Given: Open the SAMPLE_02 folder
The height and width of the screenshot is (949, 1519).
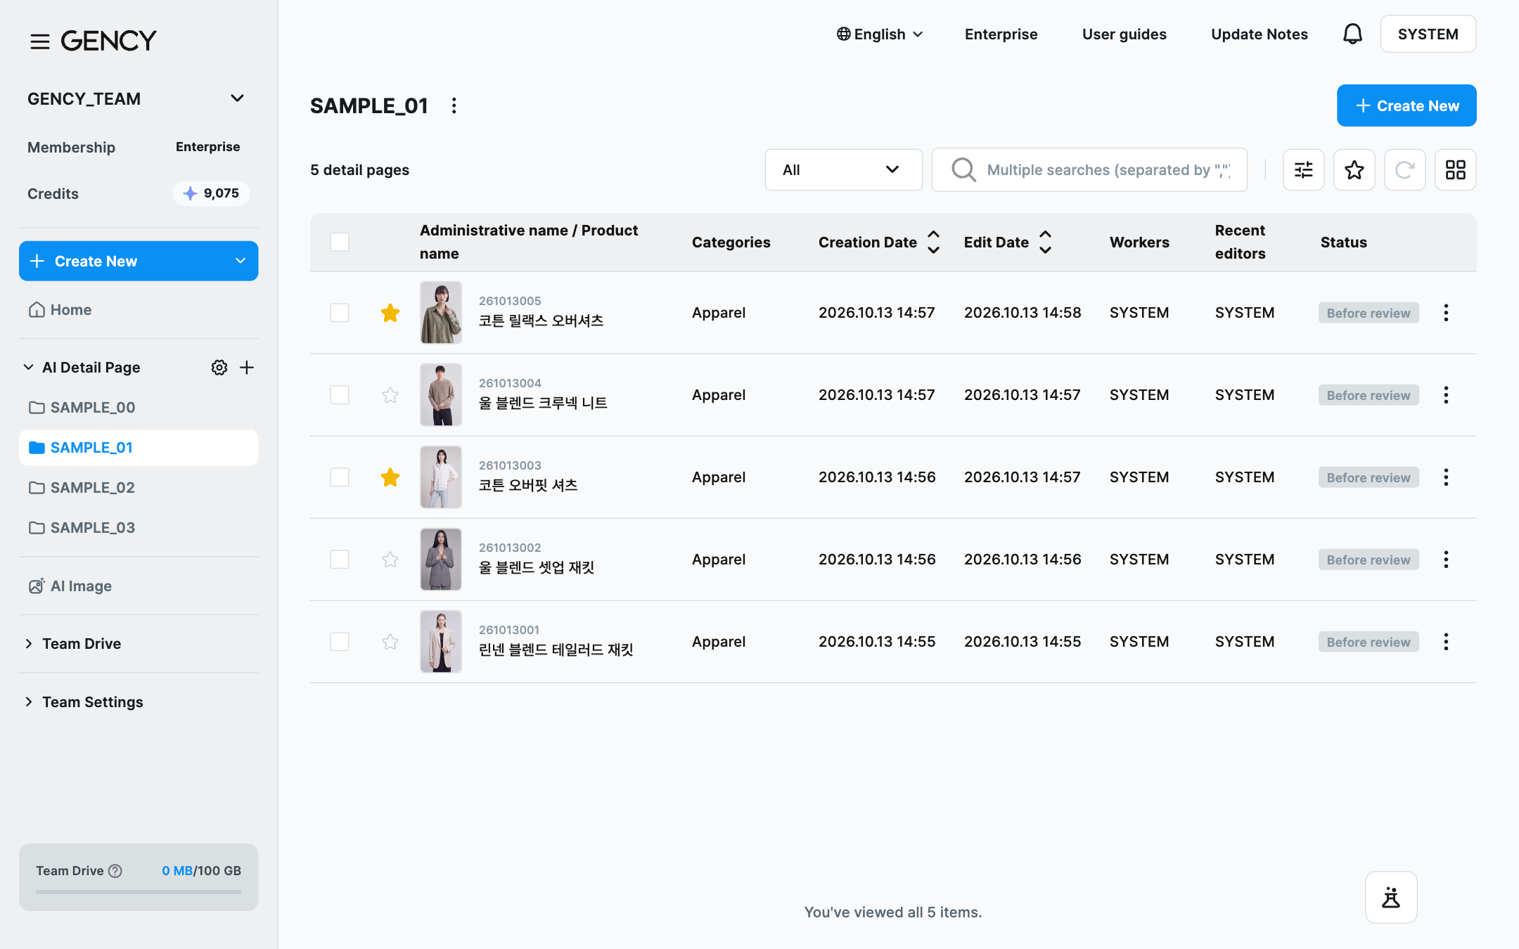Looking at the screenshot, I should pos(92,488).
